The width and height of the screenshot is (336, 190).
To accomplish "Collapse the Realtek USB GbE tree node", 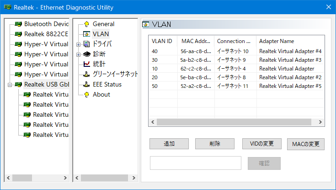I will pyautogui.click(x=10, y=85).
